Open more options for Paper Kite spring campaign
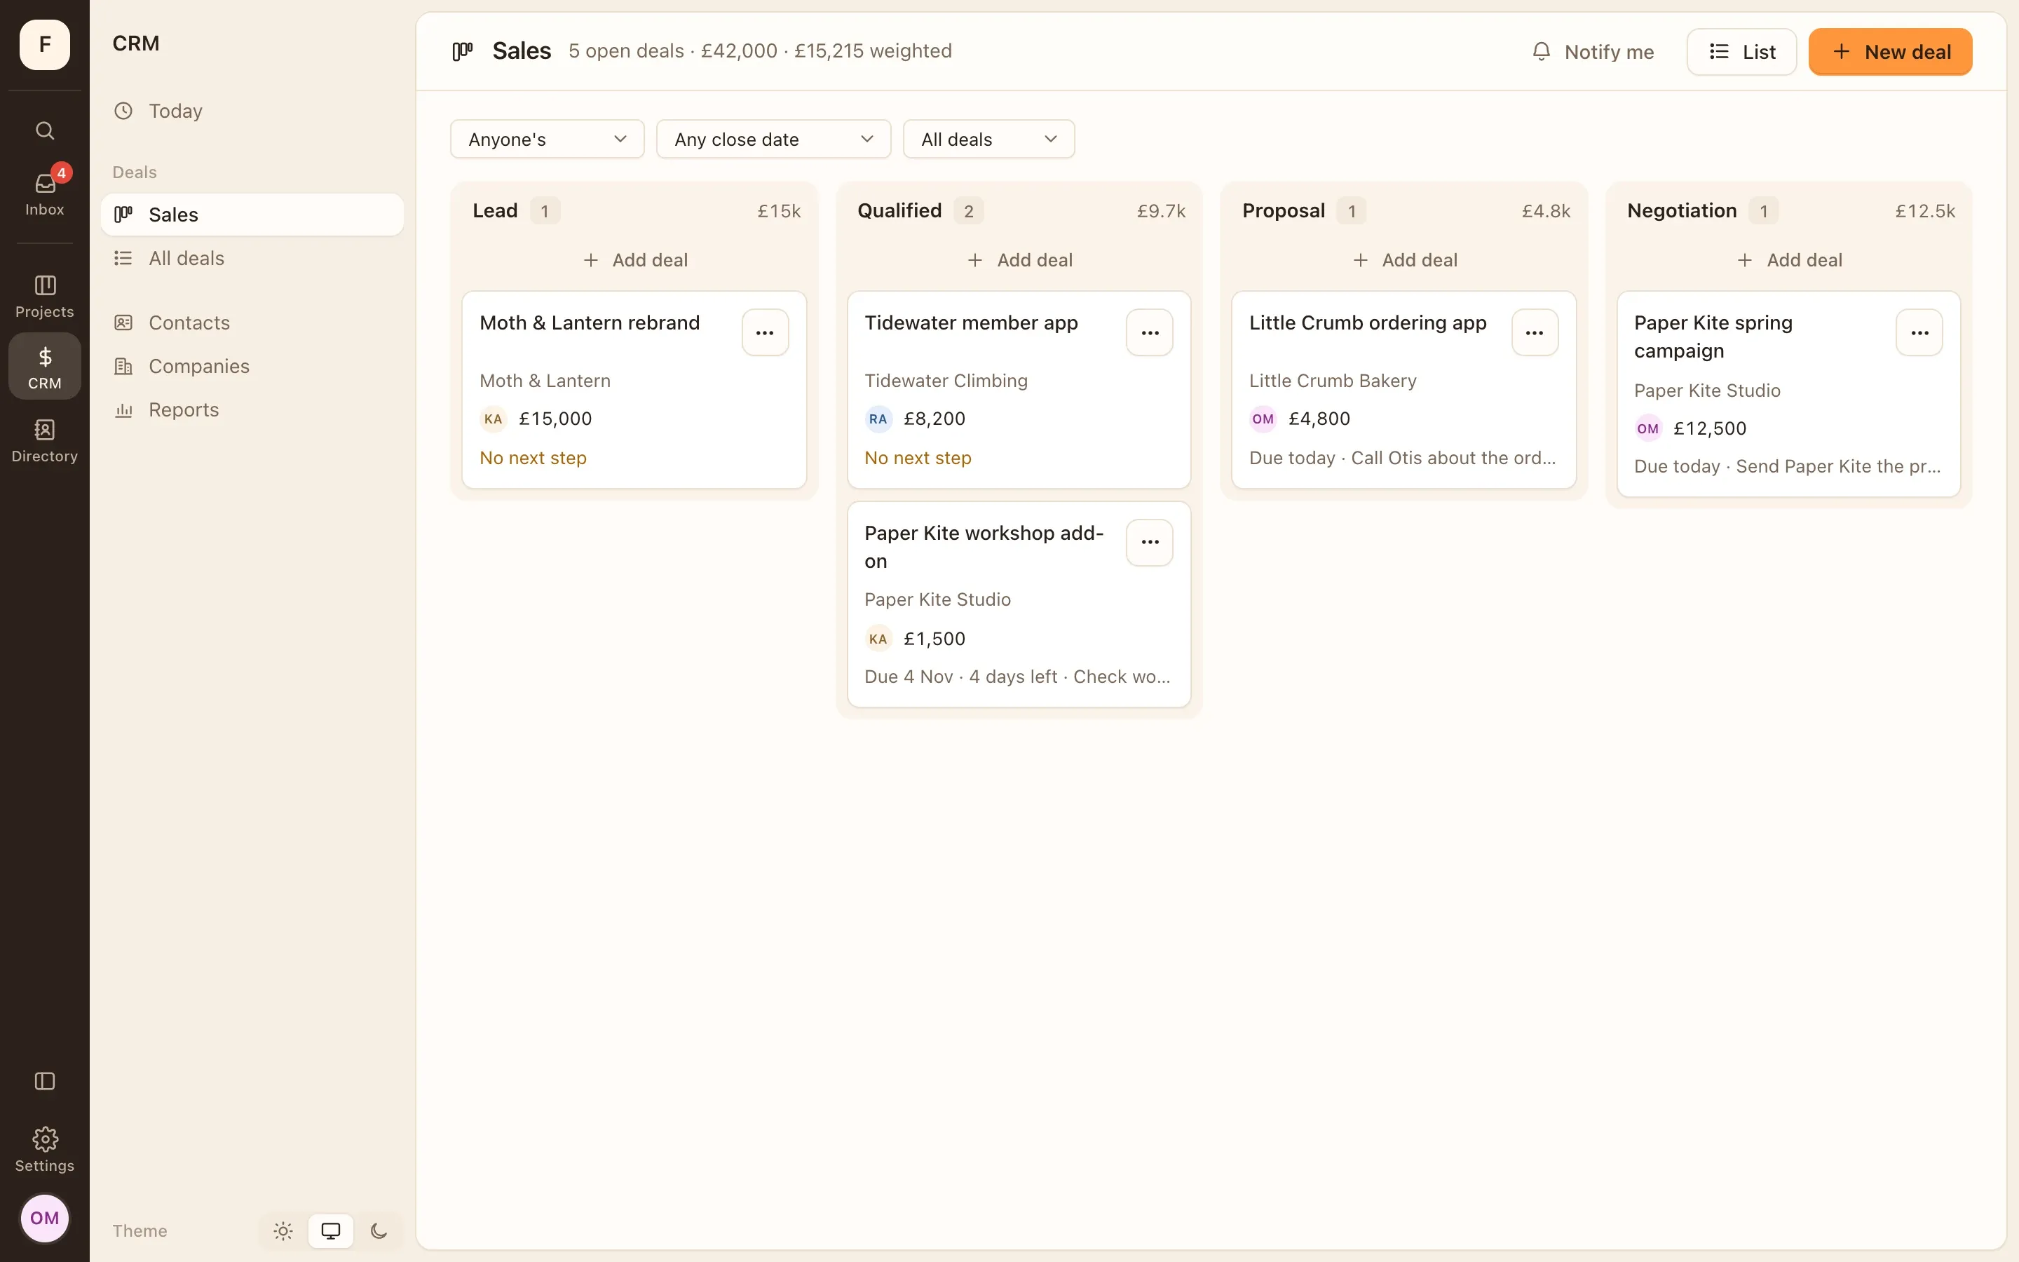This screenshot has height=1262, width=2019. 1919,332
